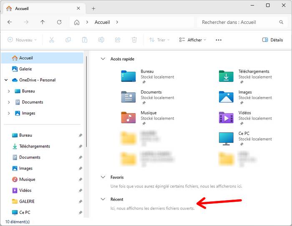Collapse the Favoris section
This screenshot has width=292, height=226.
[103, 177]
